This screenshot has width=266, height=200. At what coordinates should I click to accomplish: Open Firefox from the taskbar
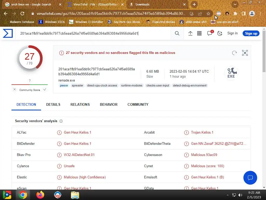point(40,195)
